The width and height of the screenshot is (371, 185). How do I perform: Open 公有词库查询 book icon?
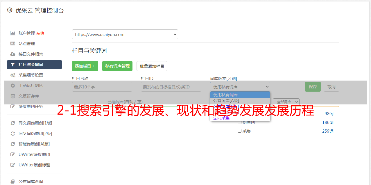click(13, 182)
